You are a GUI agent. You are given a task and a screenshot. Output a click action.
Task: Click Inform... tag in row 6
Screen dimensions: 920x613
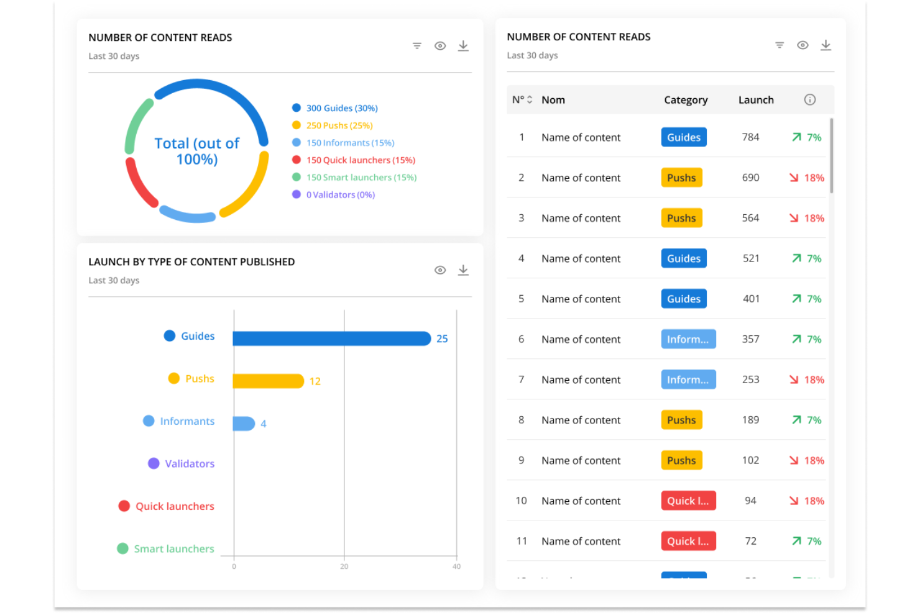[x=688, y=339]
